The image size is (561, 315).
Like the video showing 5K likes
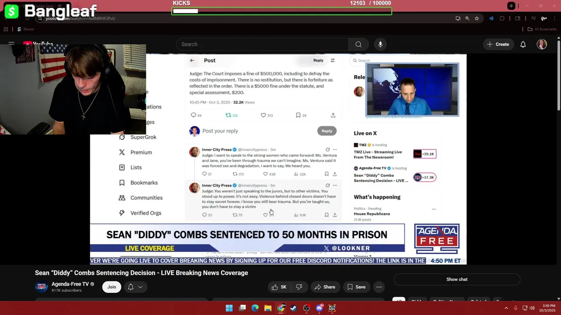pyautogui.click(x=279, y=287)
